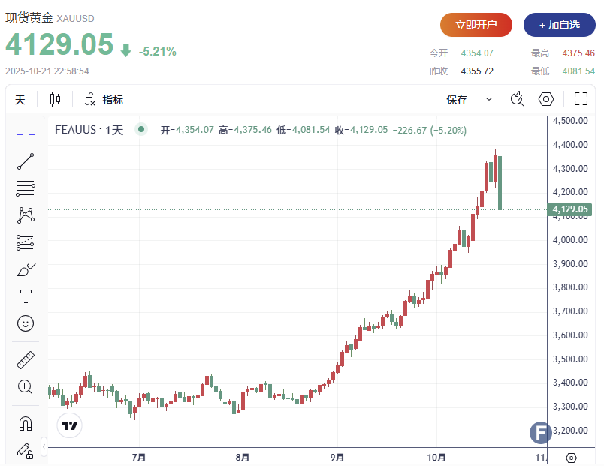This screenshot has width=604, height=466.
Task: Select the trend line drawing tool
Action: tap(26, 161)
